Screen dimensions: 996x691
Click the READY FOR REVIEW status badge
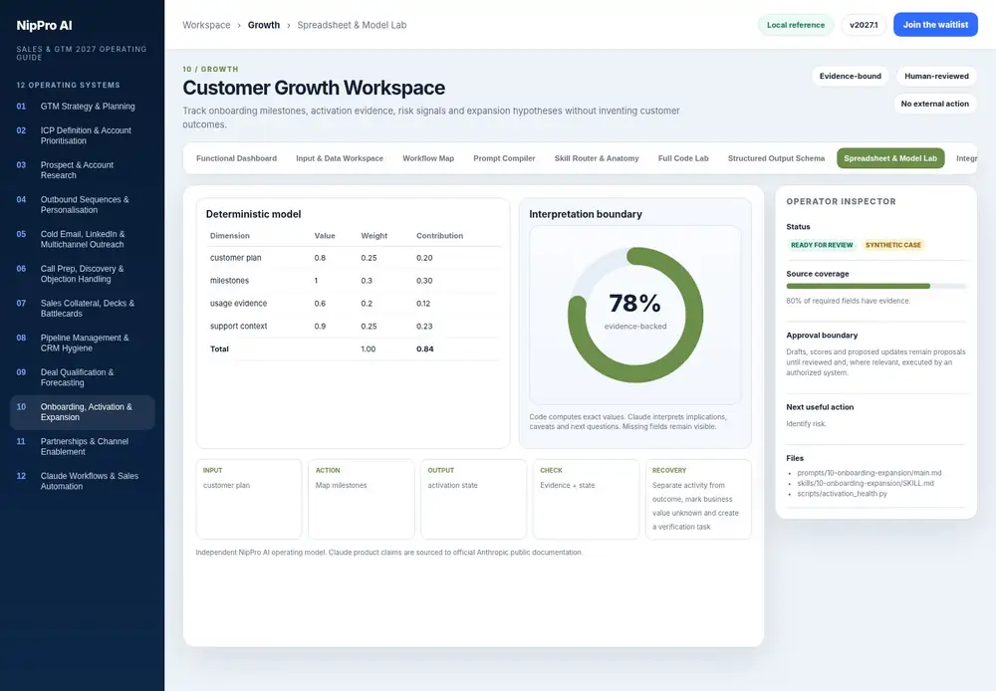tap(822, 245)
